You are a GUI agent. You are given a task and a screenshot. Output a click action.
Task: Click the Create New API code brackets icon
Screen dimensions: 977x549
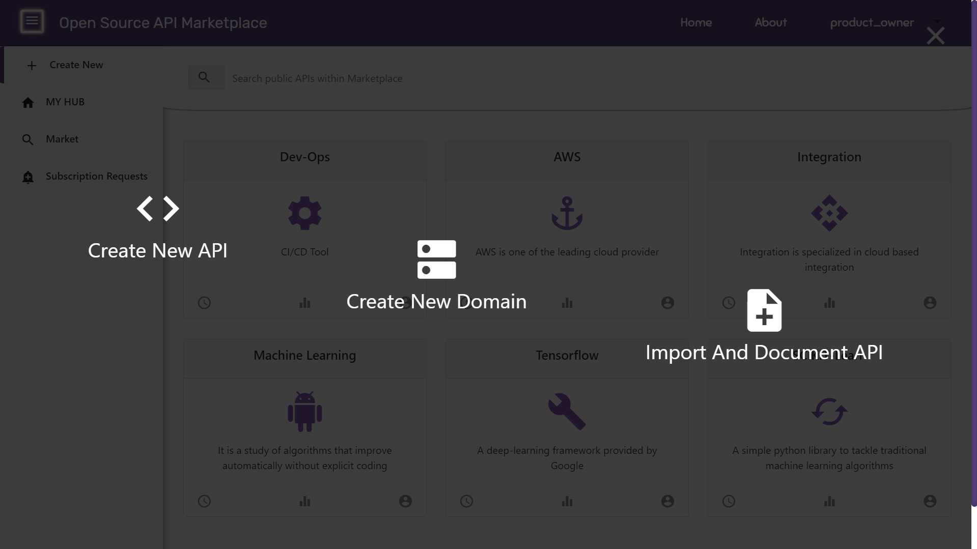pos(157,209)
